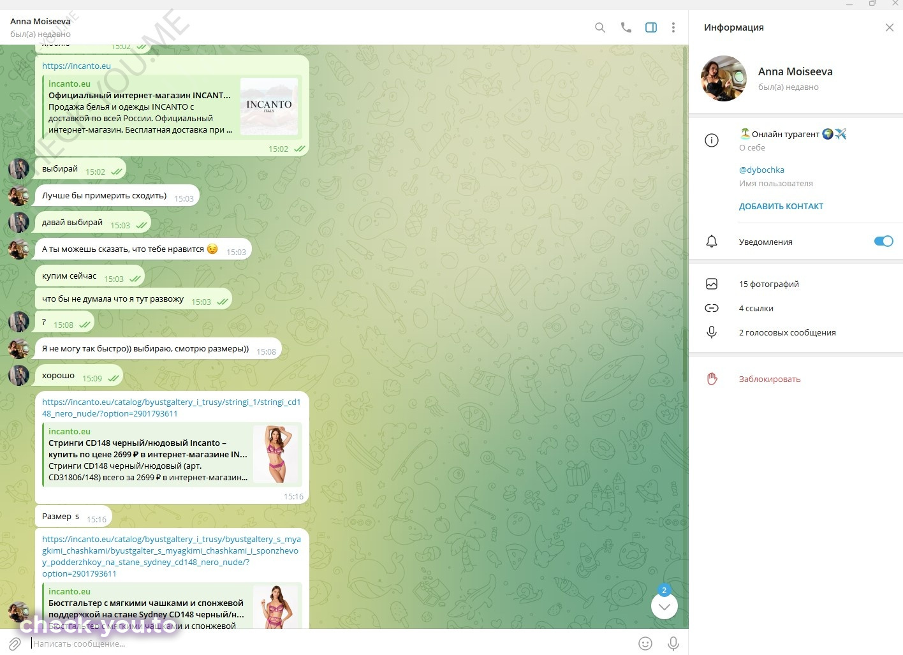The height and width of the screenshot is (655, 903).
Task: Click the bell icon next to Уведомления
Action: 712,242
